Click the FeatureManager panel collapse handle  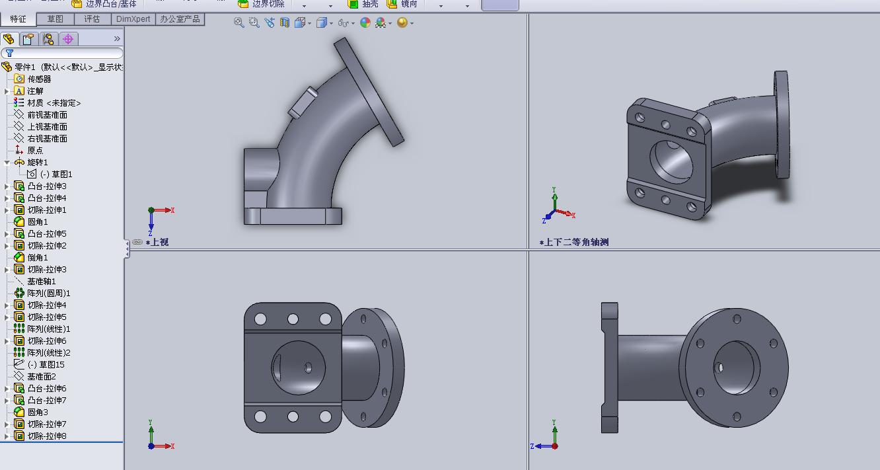coord(127,249)
